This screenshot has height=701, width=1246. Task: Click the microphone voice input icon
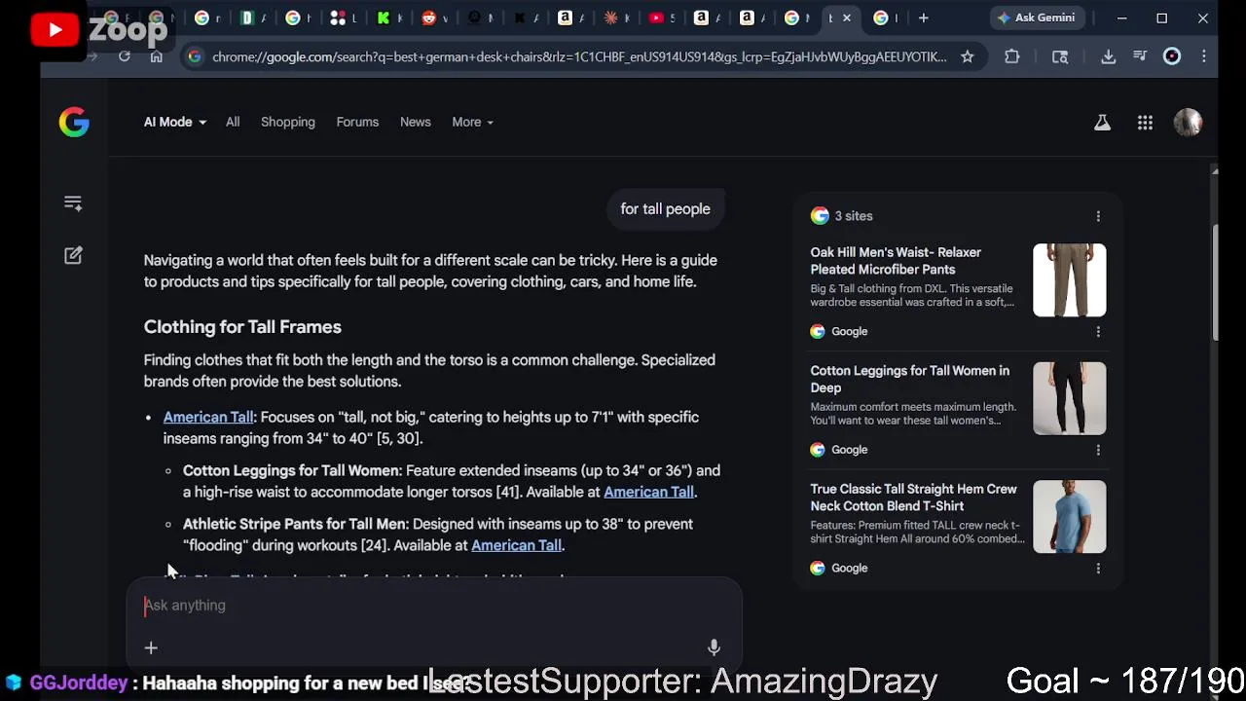714,647
